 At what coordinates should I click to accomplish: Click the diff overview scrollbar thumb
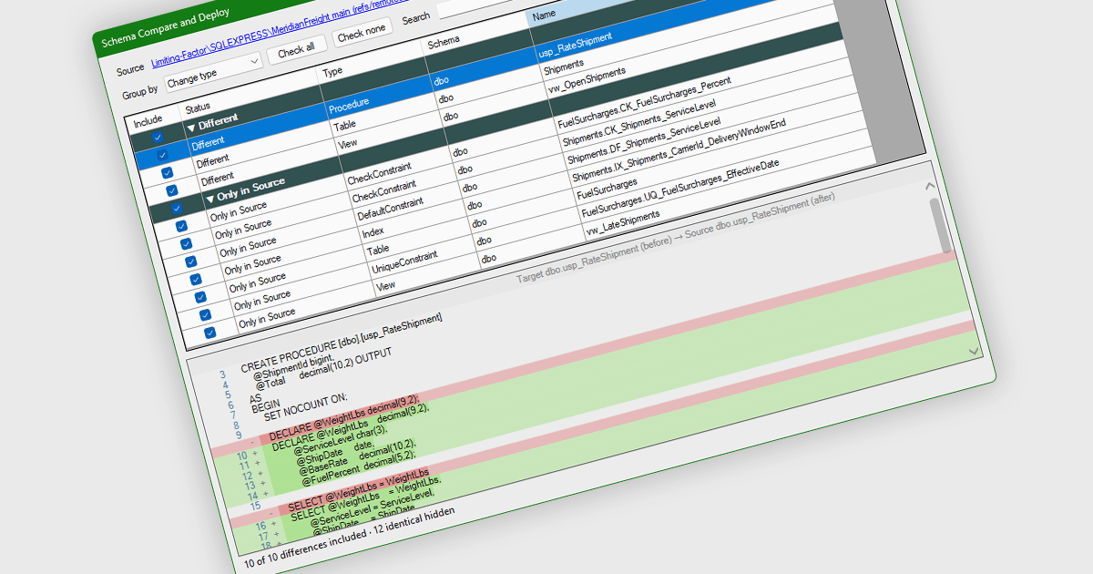point(940,224)
